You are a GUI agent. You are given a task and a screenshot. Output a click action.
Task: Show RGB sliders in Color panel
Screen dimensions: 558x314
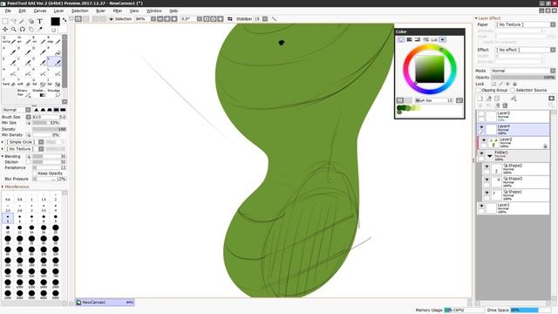(x=409, y=39)
